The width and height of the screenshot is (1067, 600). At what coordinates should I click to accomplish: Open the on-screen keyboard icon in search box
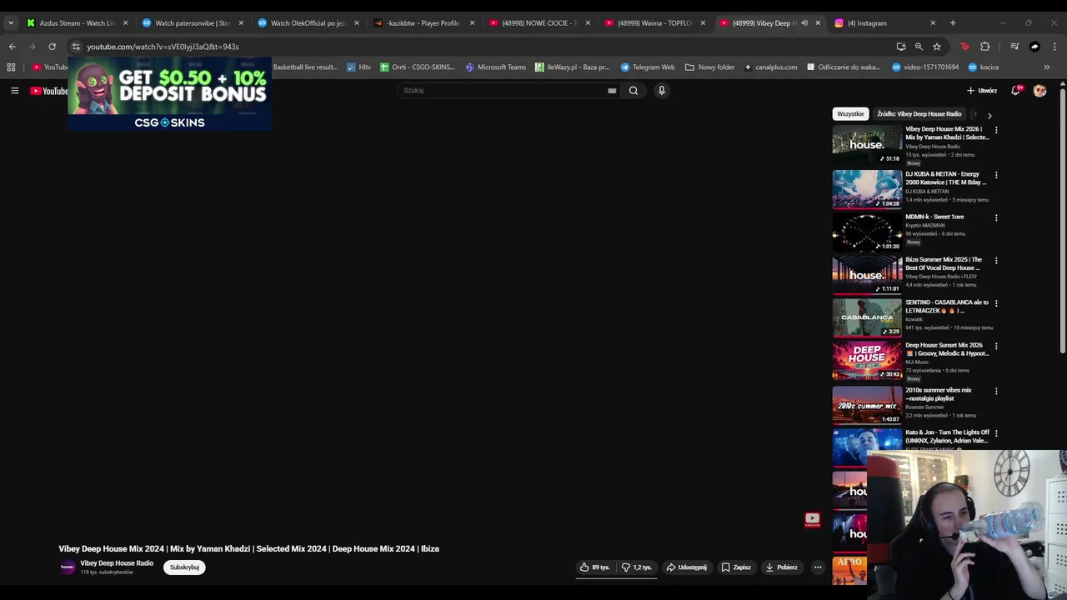coord(612,91)
